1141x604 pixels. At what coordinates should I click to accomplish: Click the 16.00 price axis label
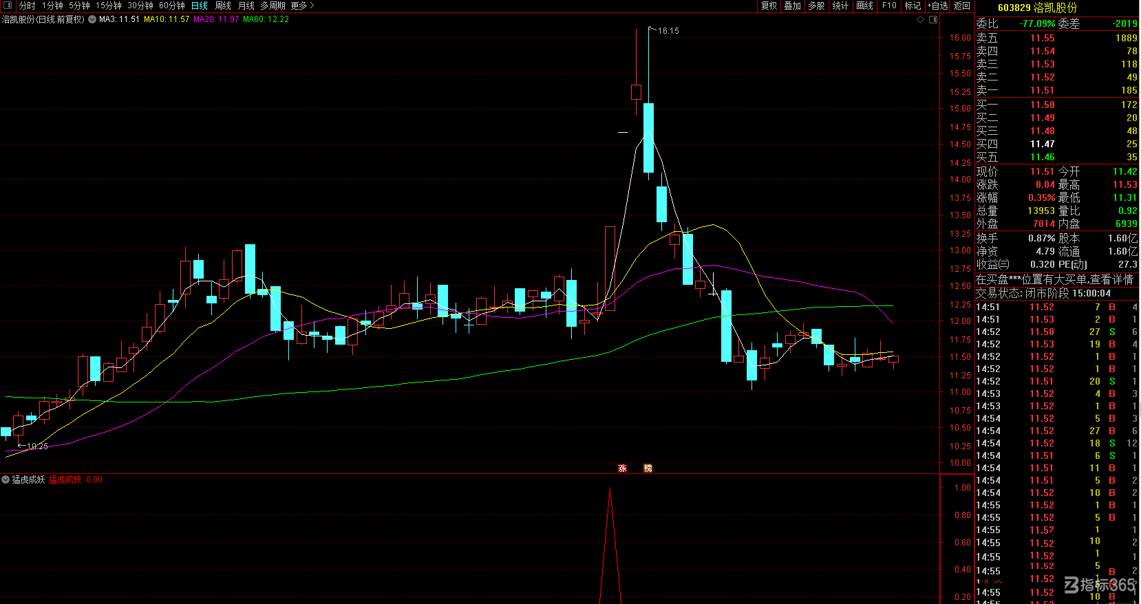coord(960,38)
